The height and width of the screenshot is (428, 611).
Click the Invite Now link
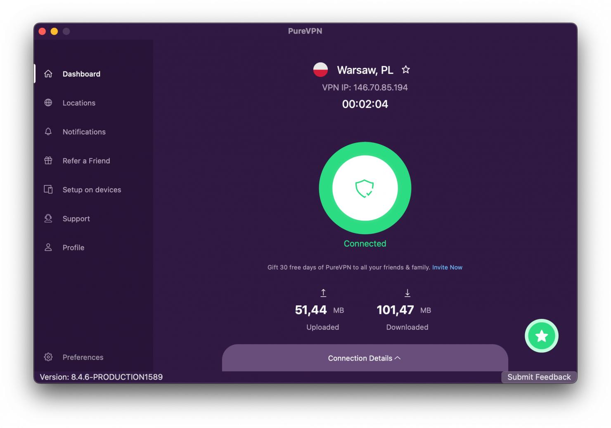click(447, 267)
